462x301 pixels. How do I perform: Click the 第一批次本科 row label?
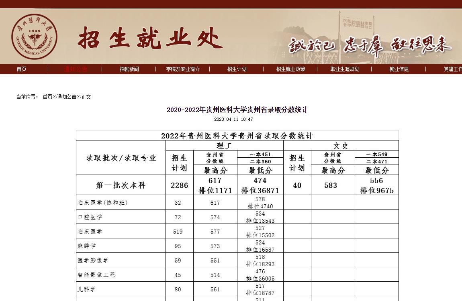click(x=121, y=185)
